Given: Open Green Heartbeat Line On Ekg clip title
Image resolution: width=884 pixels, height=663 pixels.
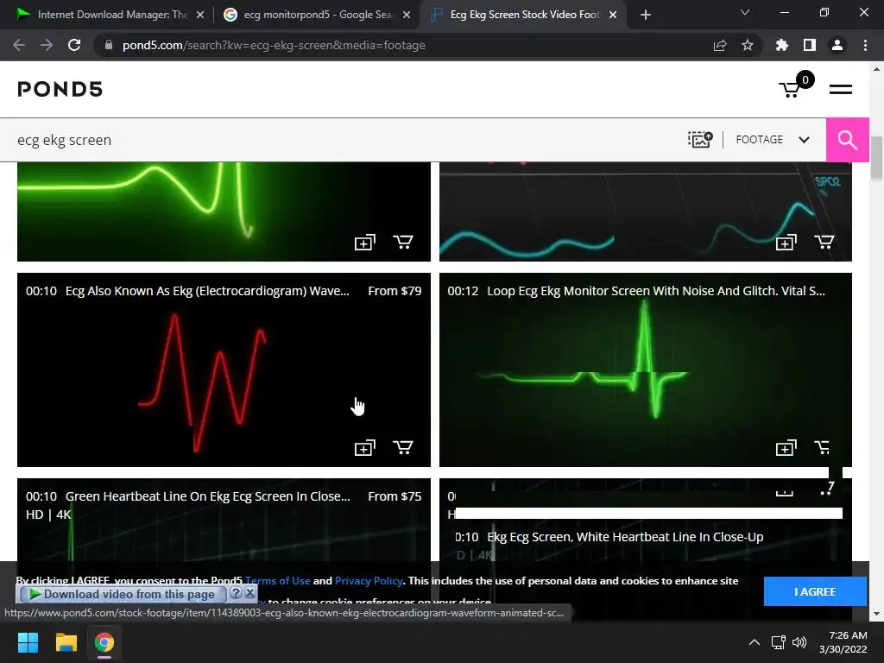Looking at the screenshot, I should (207, 496).
